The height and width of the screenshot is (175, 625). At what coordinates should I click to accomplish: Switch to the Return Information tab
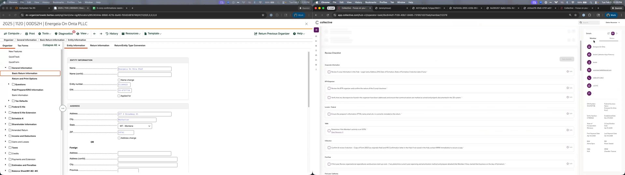(100, 45)
